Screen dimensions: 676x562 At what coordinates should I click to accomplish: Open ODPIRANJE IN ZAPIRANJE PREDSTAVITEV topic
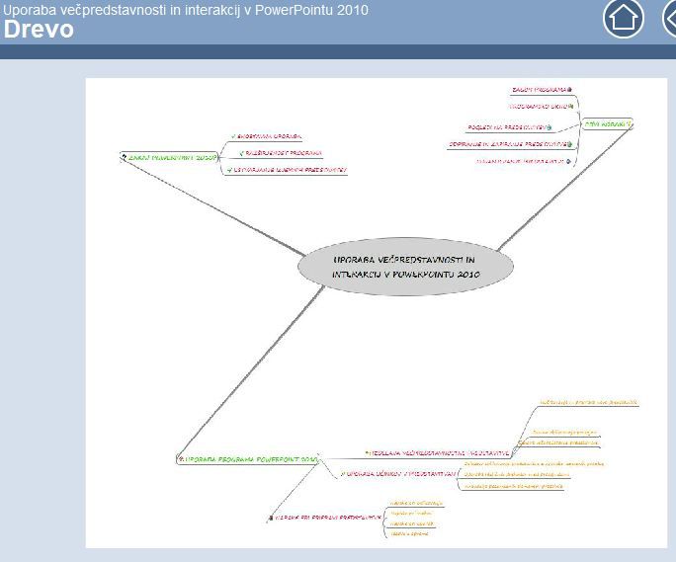(508, 144)
